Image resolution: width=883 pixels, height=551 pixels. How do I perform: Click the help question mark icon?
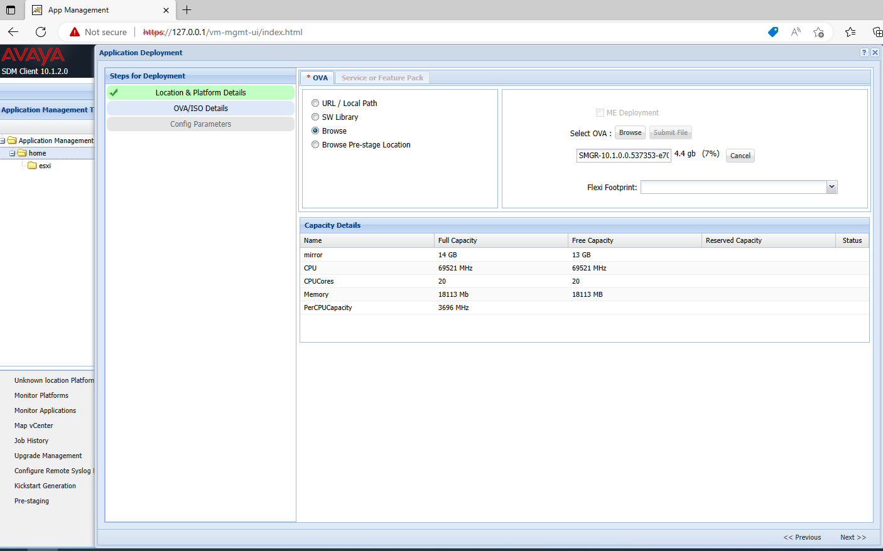coord(864,53)
